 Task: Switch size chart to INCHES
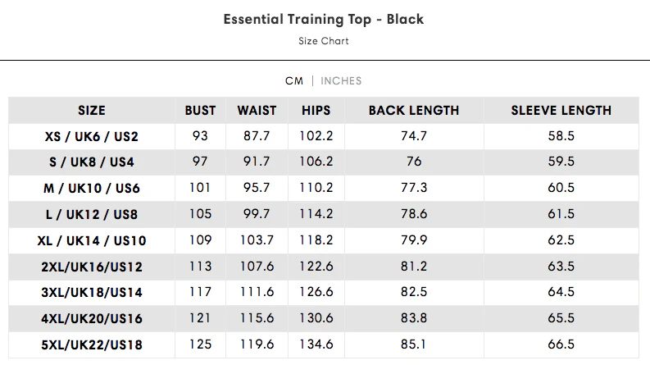pos(341,80)
